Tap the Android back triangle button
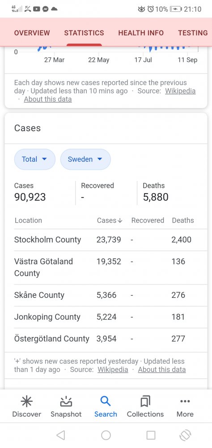 pyautogui.click(x=60, y=435)
